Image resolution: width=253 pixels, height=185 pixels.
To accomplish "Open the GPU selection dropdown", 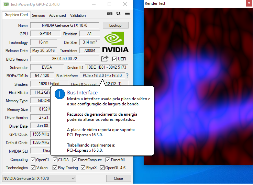I will point(39,178).
